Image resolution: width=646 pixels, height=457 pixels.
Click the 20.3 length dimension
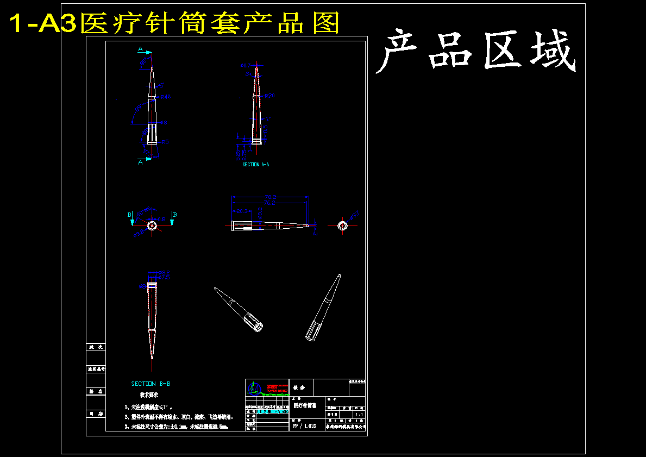(x=242, y=211)
